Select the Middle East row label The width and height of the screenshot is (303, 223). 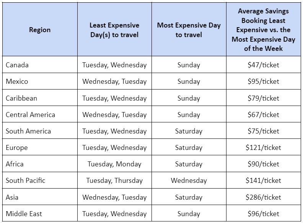coord(24,214)
